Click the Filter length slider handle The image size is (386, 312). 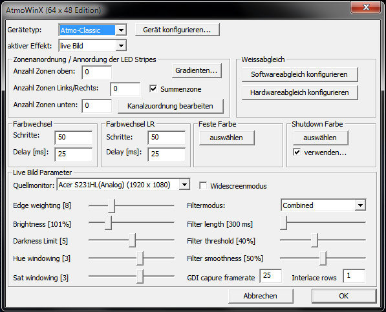click(284, 223)
